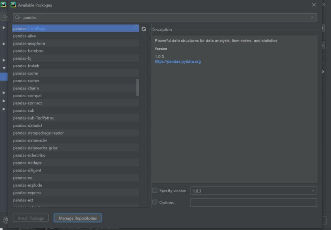Select pandas-connect in the package list
The width and height of the screenshot is (331, 230).
[x=76, y=103]
